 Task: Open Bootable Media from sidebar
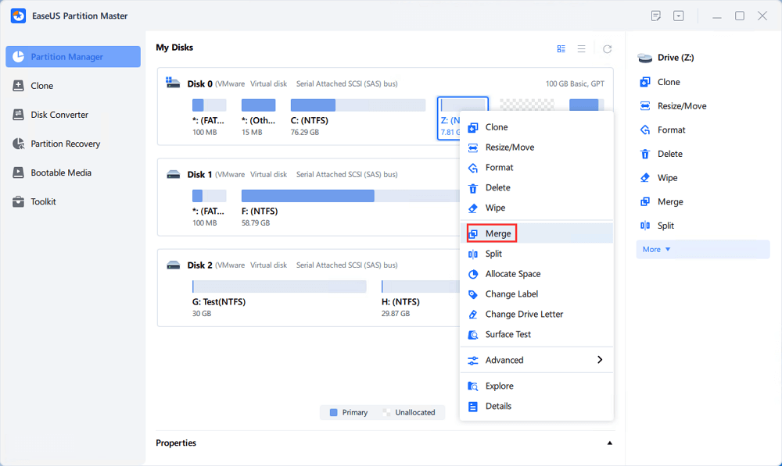point(60,173)
